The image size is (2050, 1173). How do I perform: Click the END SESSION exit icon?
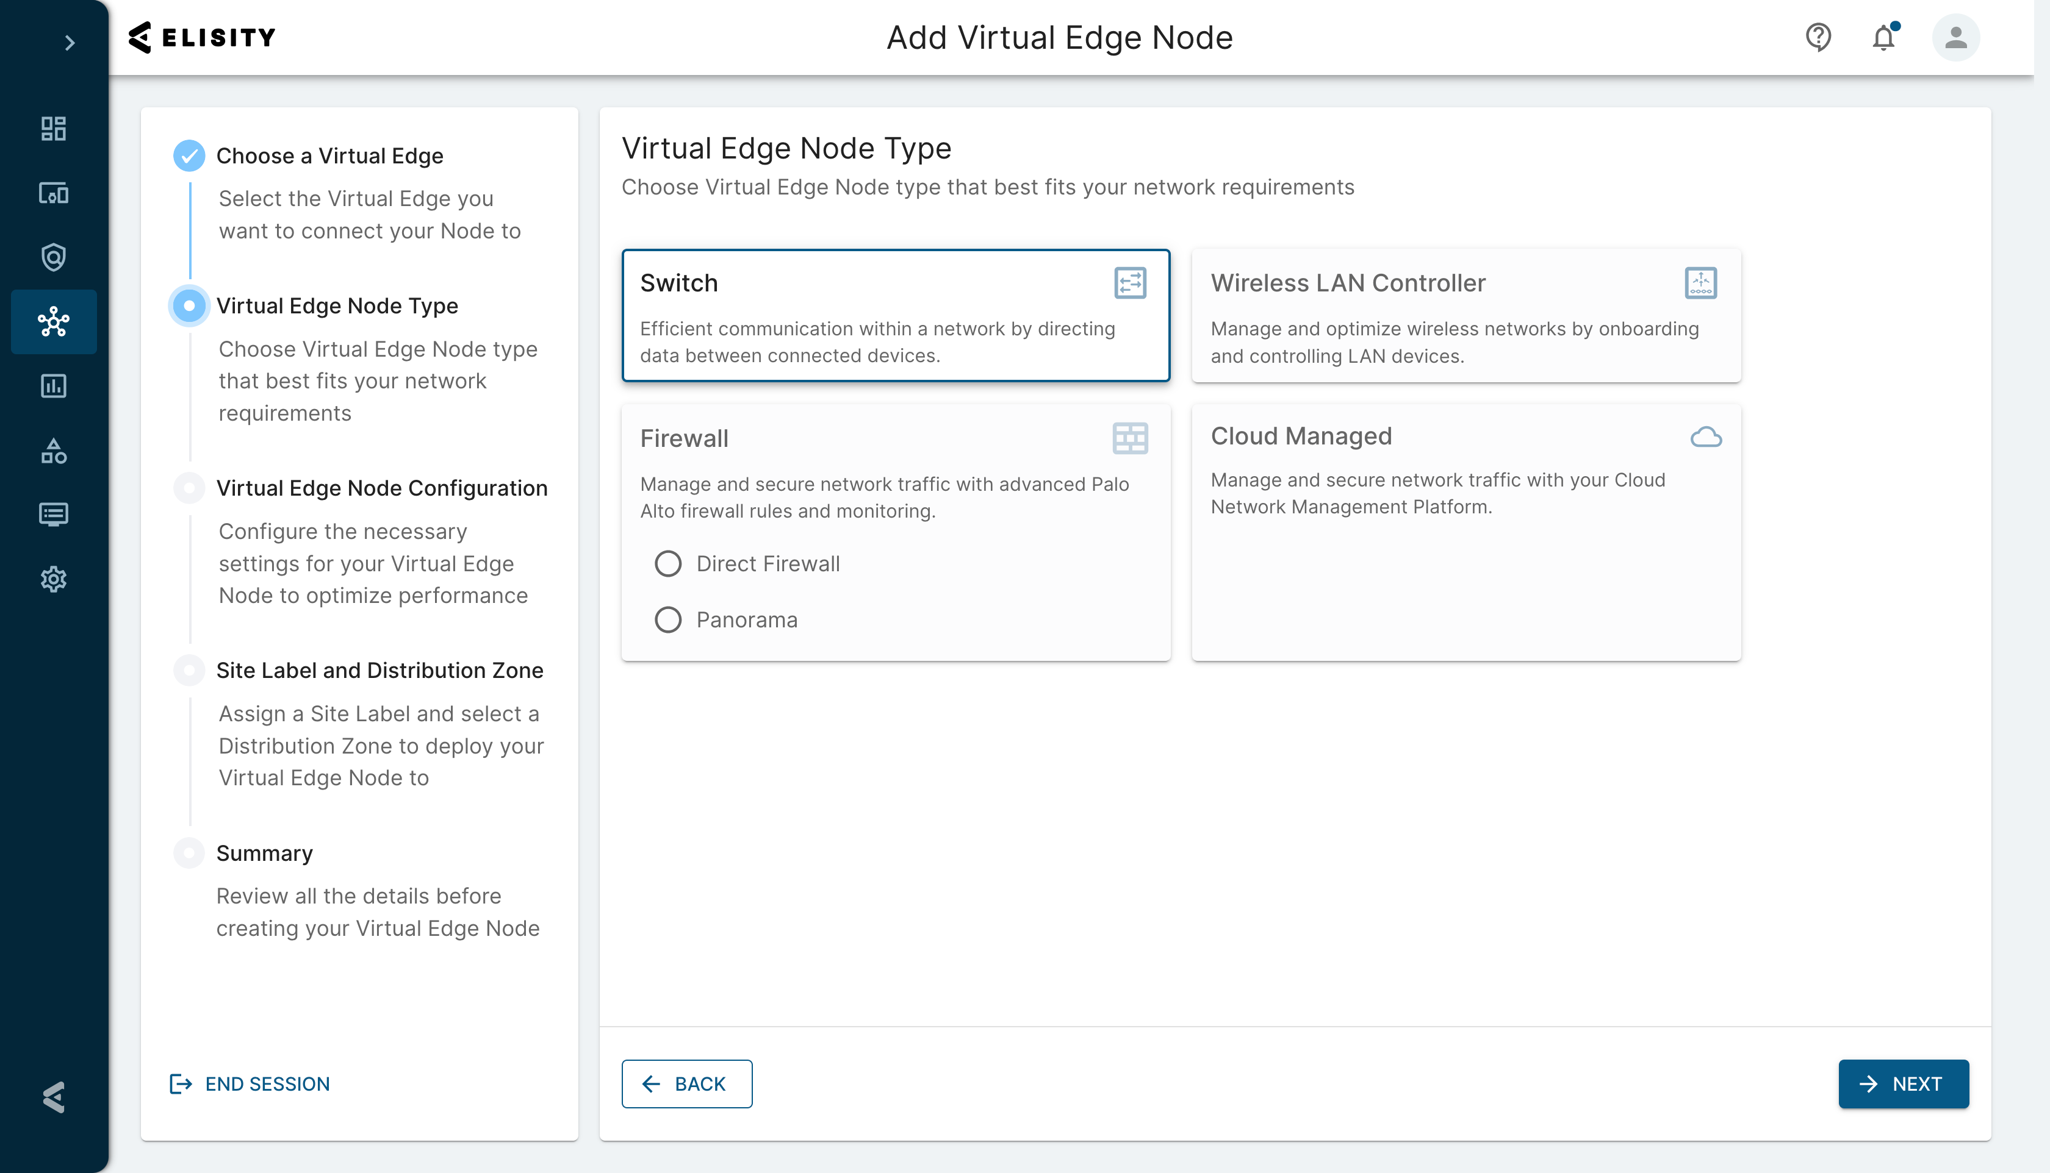[181, 1083]
